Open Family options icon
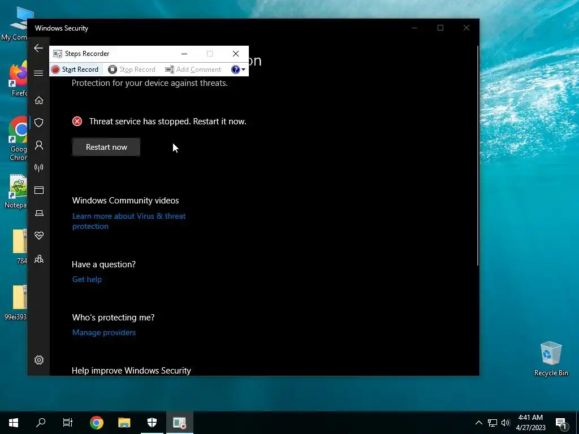 pyautogui.click(x=39, y=259)
